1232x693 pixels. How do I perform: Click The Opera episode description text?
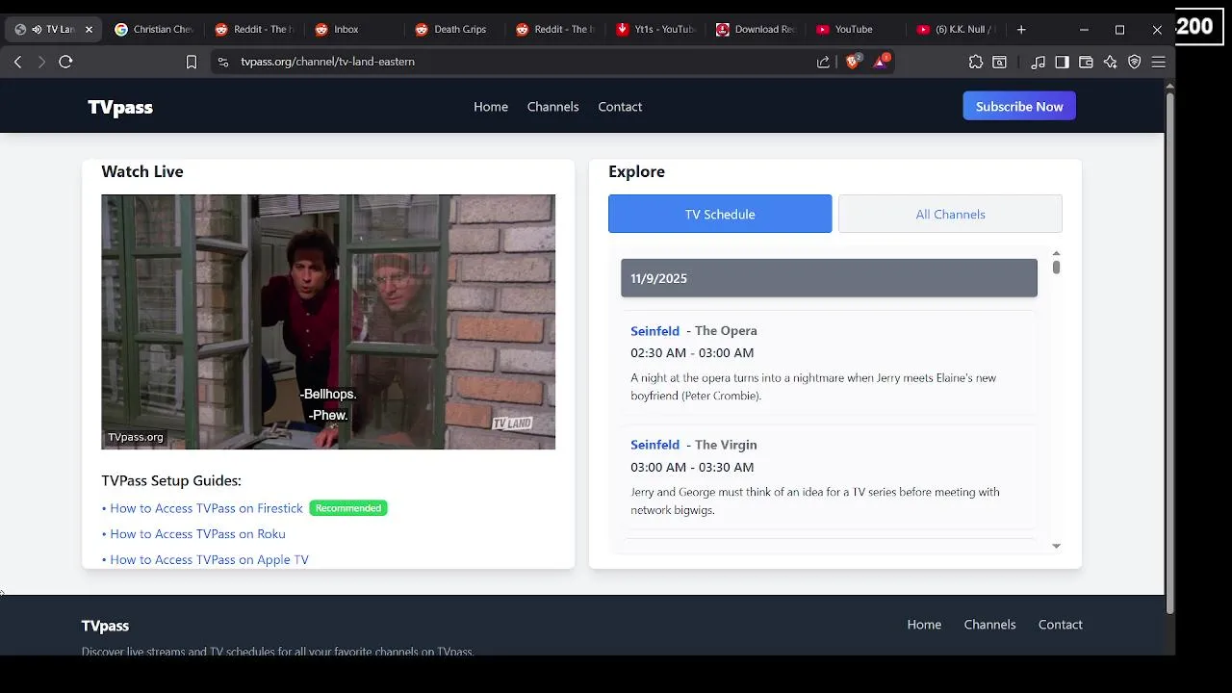tap(813, 387)
